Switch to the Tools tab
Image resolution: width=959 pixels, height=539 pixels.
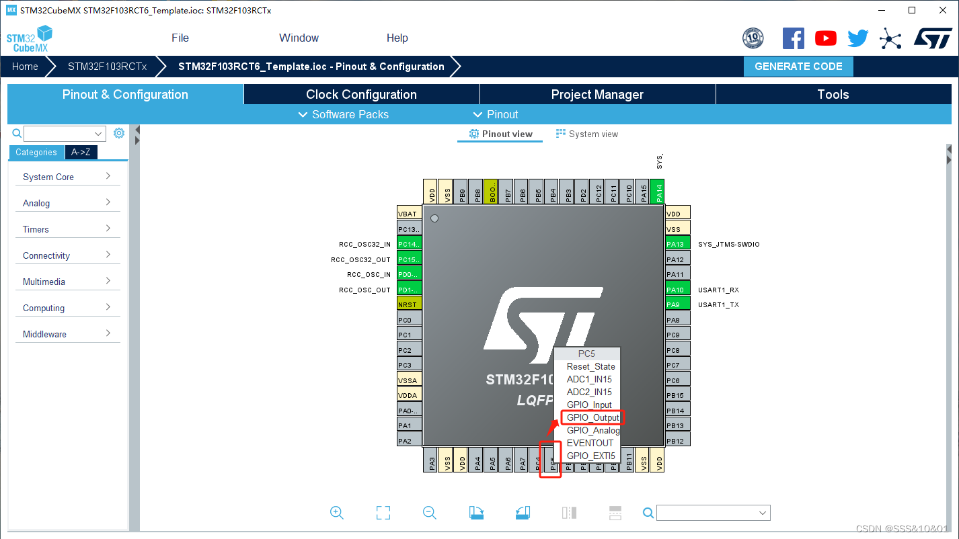coord(833,94)
